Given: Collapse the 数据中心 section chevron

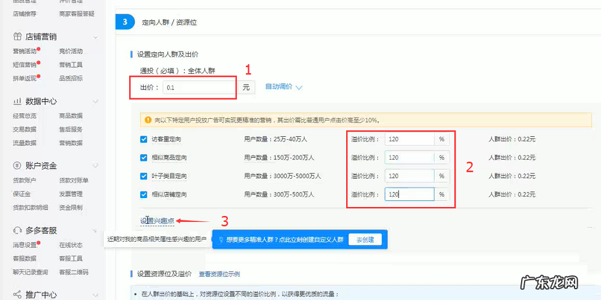Looking at the screenshot, I should [96, 102].
